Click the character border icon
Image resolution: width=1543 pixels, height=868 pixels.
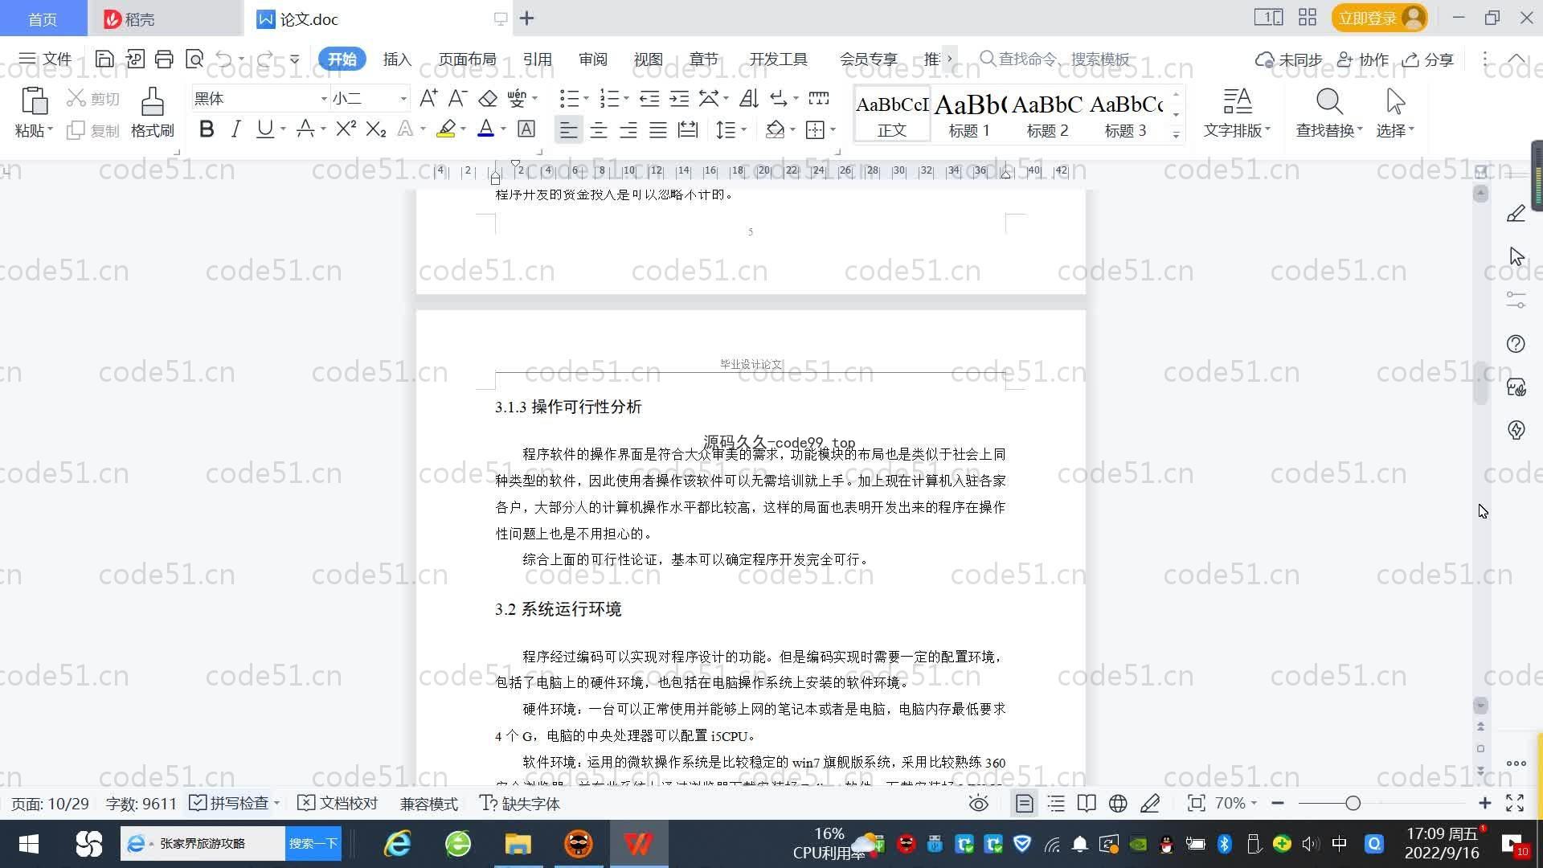click(x=526, y=129)
